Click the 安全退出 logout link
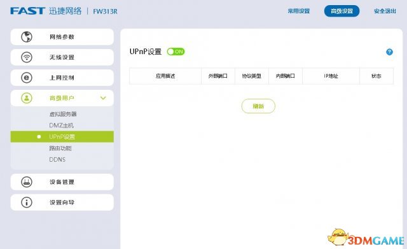 point(385,11)
